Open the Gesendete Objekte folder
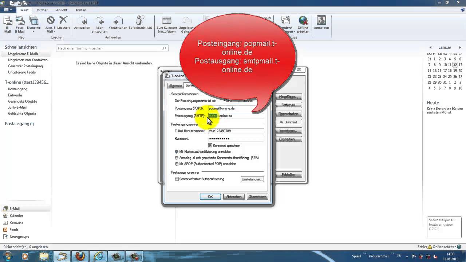 (23, 102)
